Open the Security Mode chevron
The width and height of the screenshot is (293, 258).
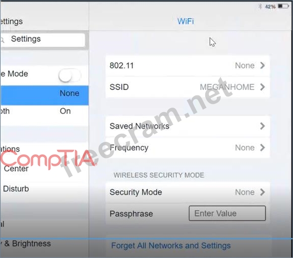pos(263,192)
